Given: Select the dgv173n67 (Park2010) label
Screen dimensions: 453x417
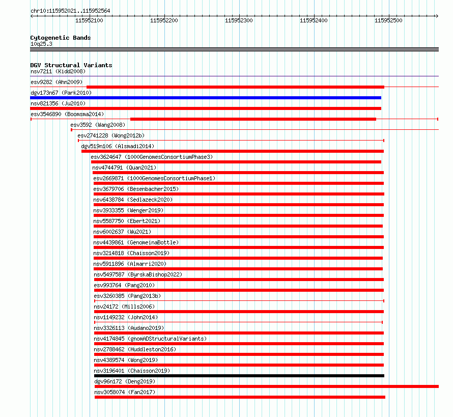Looking at the screenshot, I should 61,93.
